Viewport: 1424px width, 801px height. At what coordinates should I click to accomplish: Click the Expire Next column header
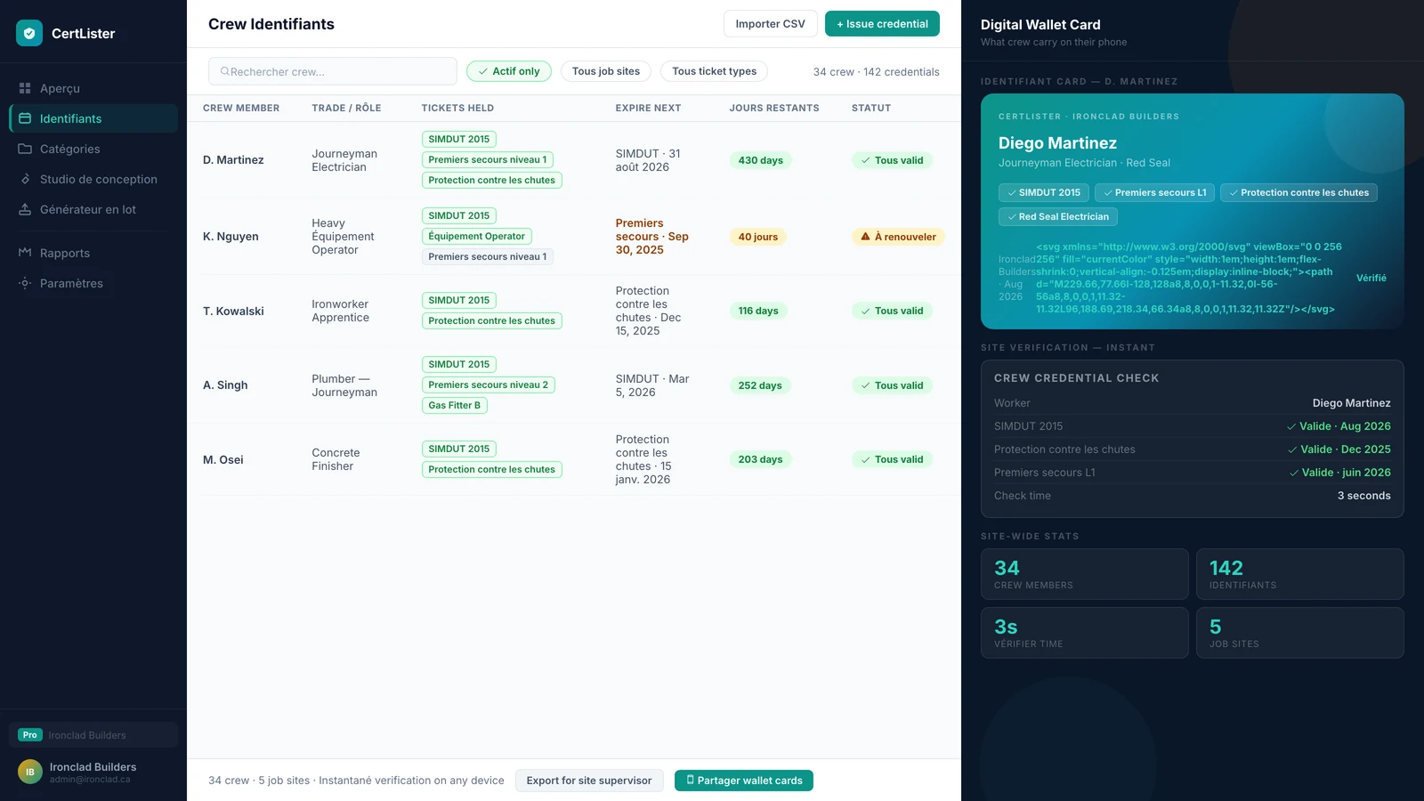(x=648, y=108)
